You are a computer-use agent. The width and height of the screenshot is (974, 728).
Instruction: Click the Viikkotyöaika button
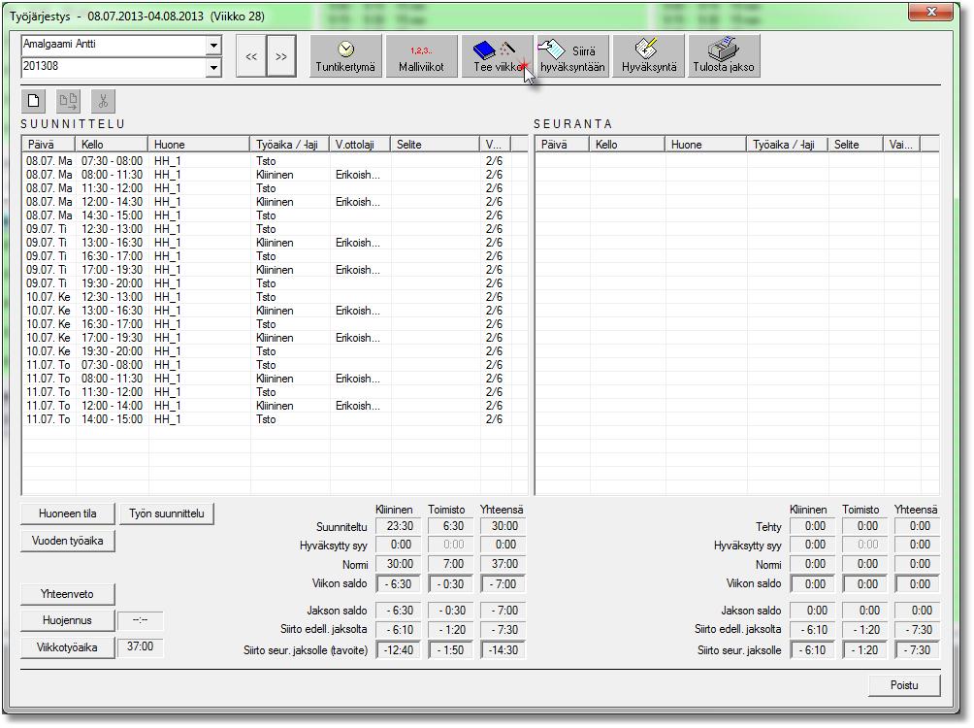[x=68, y=647]
